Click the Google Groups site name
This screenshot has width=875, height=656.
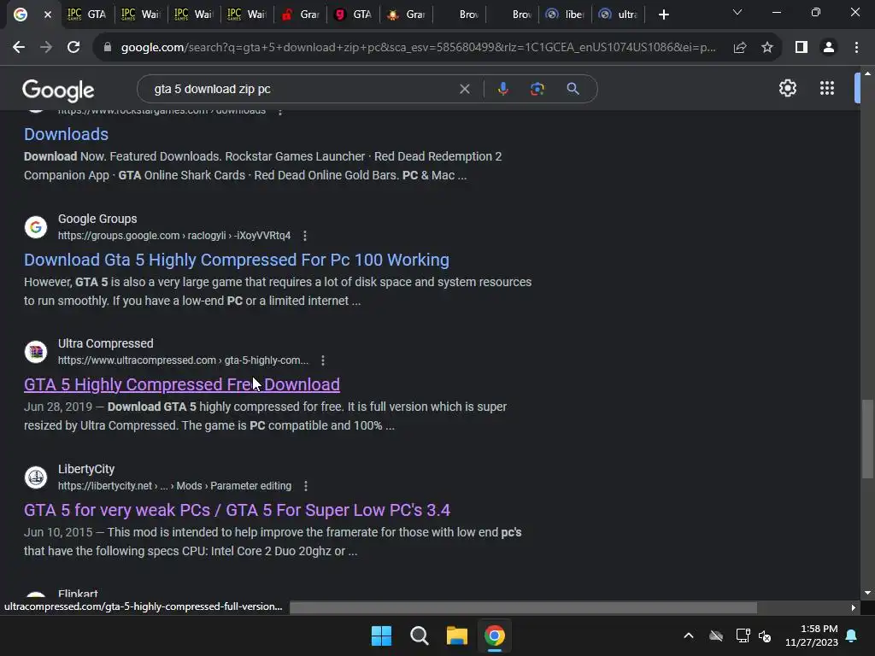(x=97, y=220)
